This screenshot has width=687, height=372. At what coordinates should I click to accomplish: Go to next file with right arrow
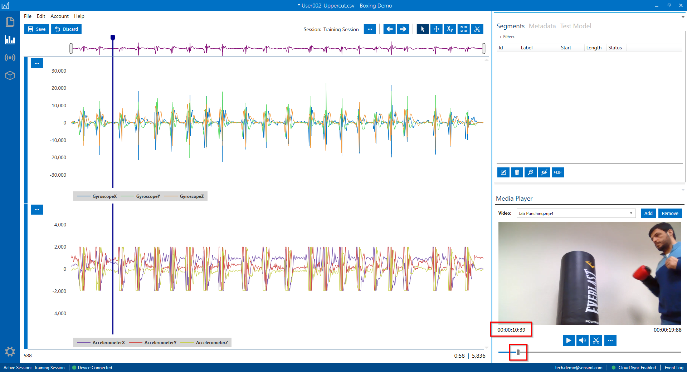coord(403,29)
